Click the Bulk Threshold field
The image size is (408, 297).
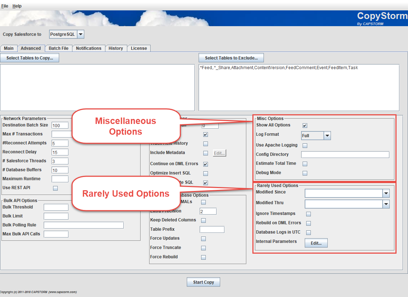click(x=56, y=207)
